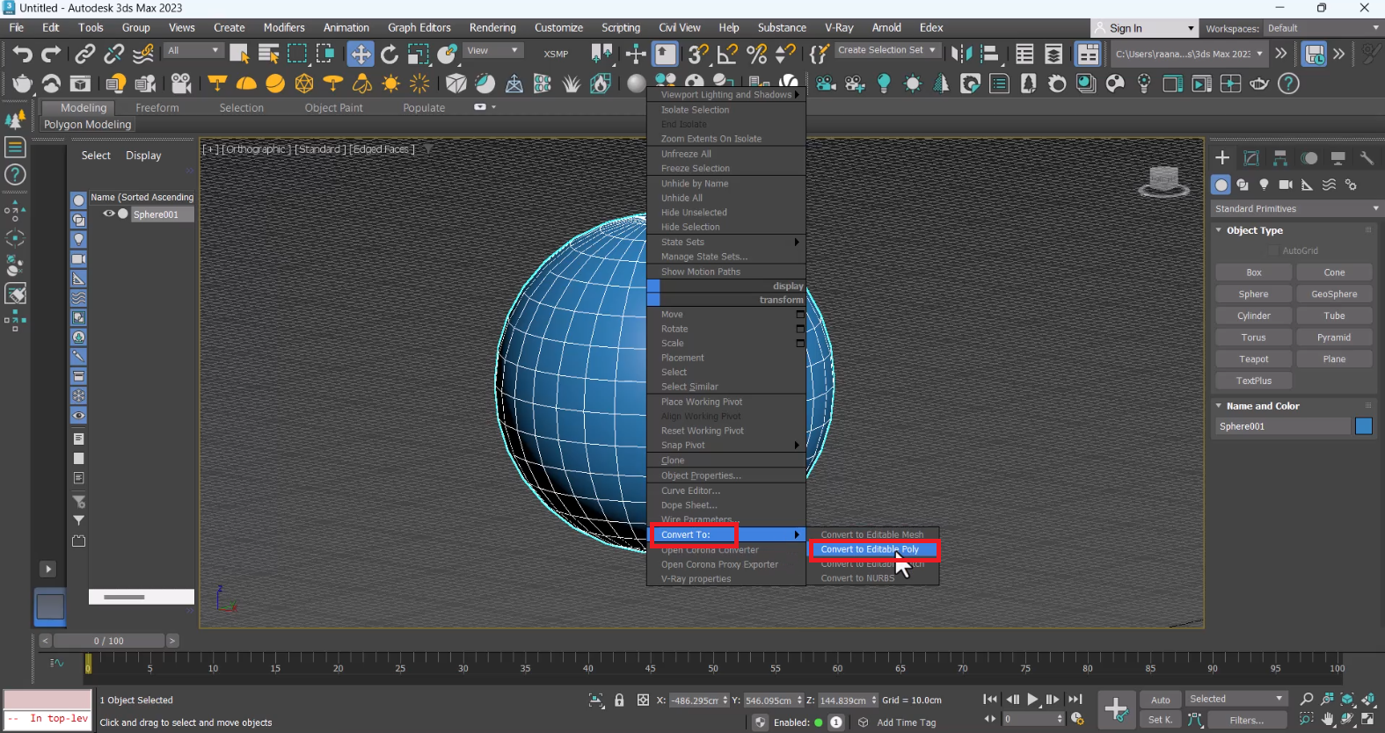Click the Angle Snap toggle icon
Image resolution: width=1385 pixels, height=733 pixels.
(x=727, y=54)
